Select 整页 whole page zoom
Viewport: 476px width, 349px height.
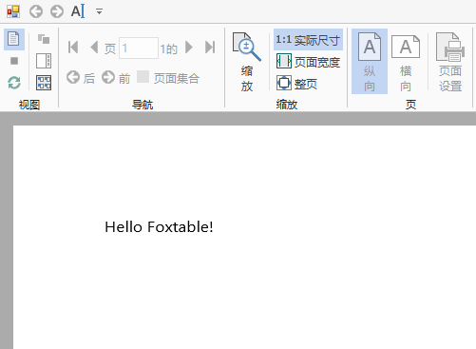[296, 84]
